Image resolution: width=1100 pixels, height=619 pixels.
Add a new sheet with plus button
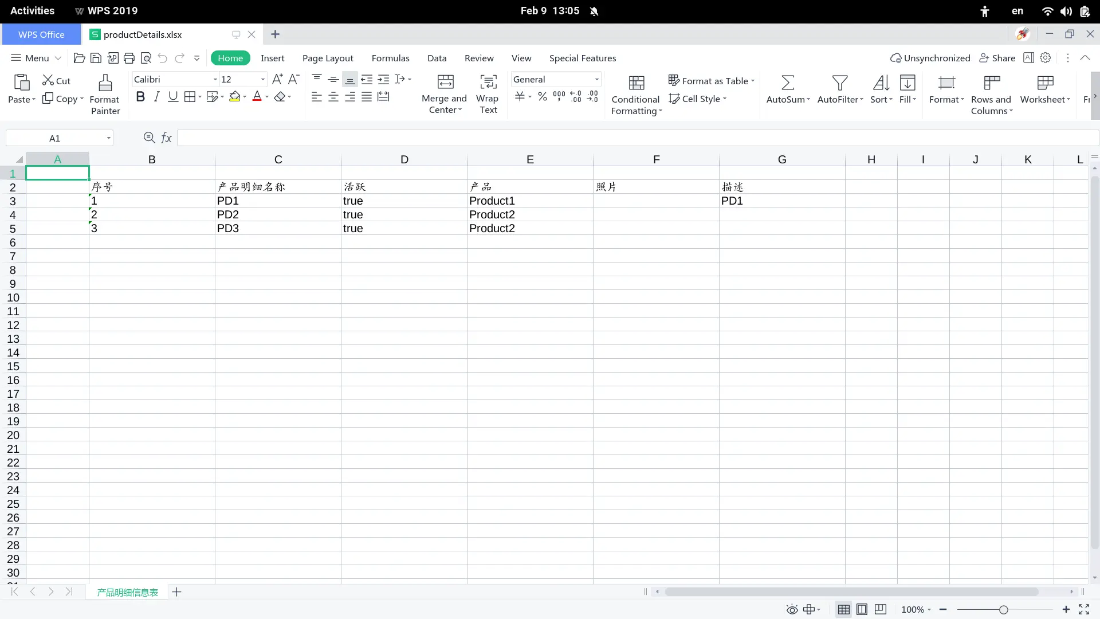[x=177, y=592]
